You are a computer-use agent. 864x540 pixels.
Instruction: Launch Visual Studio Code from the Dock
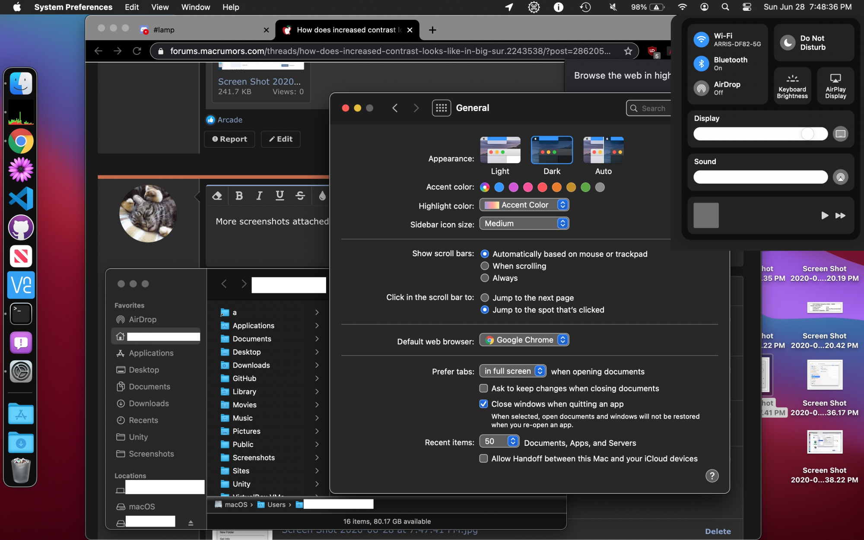click(x=21, y=199)
